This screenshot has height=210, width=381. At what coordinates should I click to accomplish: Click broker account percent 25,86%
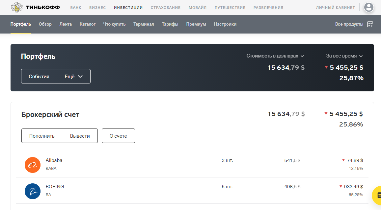coord(351,125)
